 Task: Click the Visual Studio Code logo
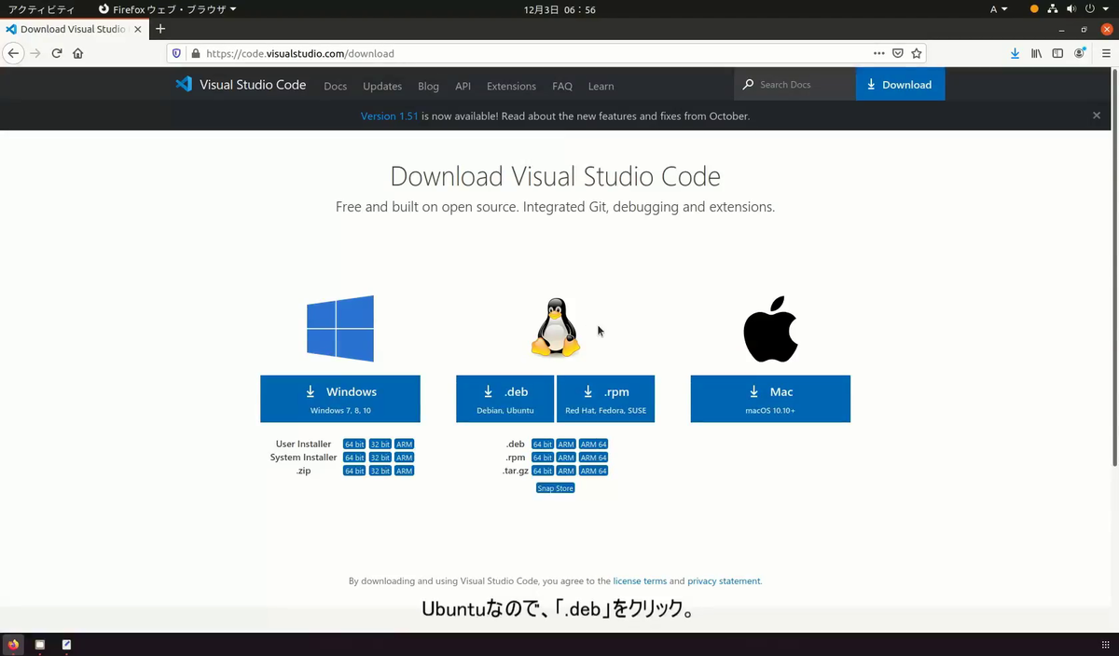click(241, 85)
